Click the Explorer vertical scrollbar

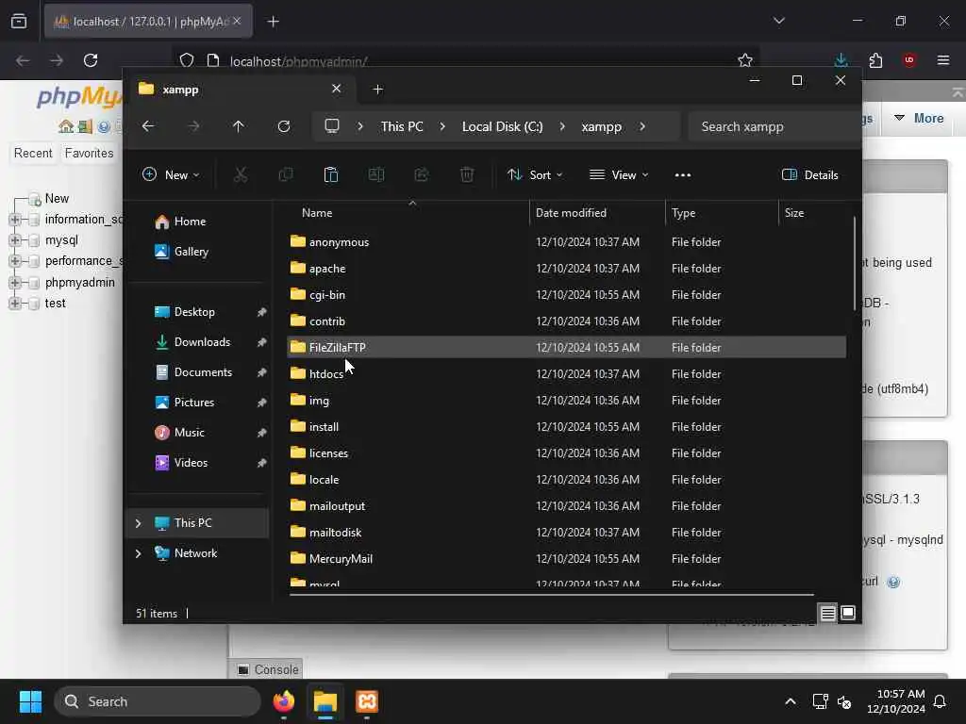854,264
